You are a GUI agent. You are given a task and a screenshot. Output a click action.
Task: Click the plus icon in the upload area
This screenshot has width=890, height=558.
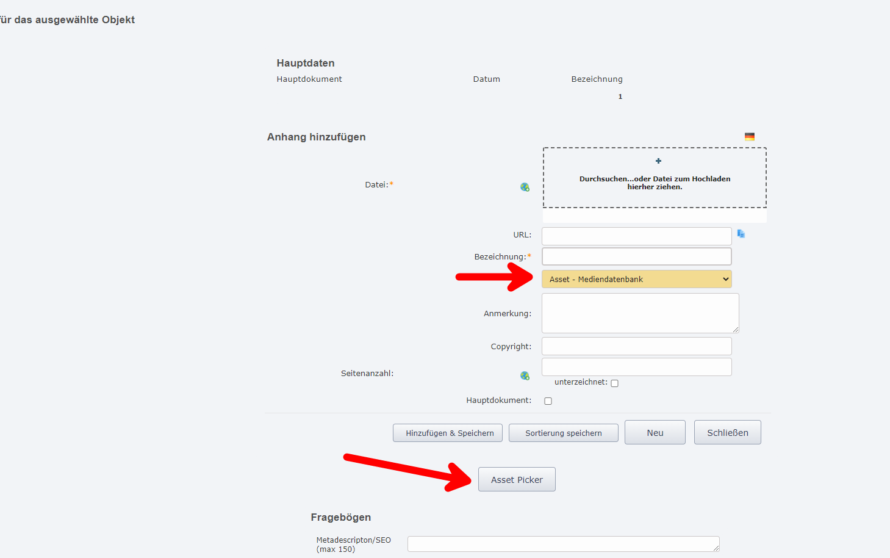coord(658,161)
